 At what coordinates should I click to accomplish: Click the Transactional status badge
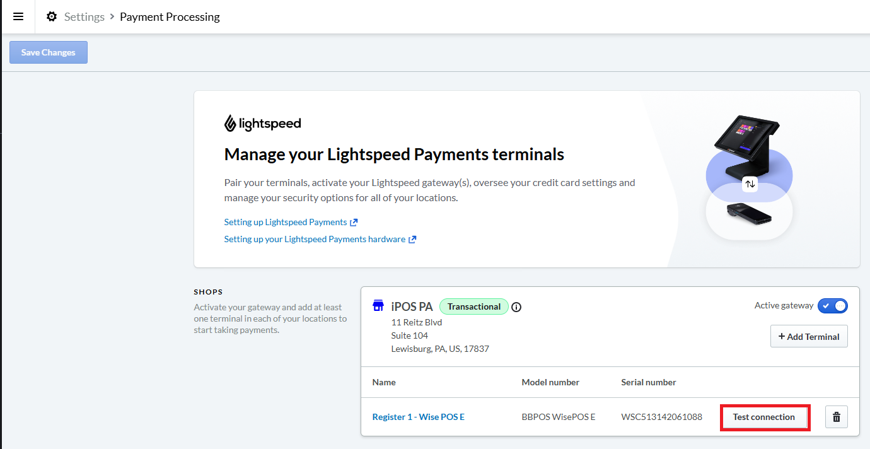pyautogui.click(x=474, y=306)
